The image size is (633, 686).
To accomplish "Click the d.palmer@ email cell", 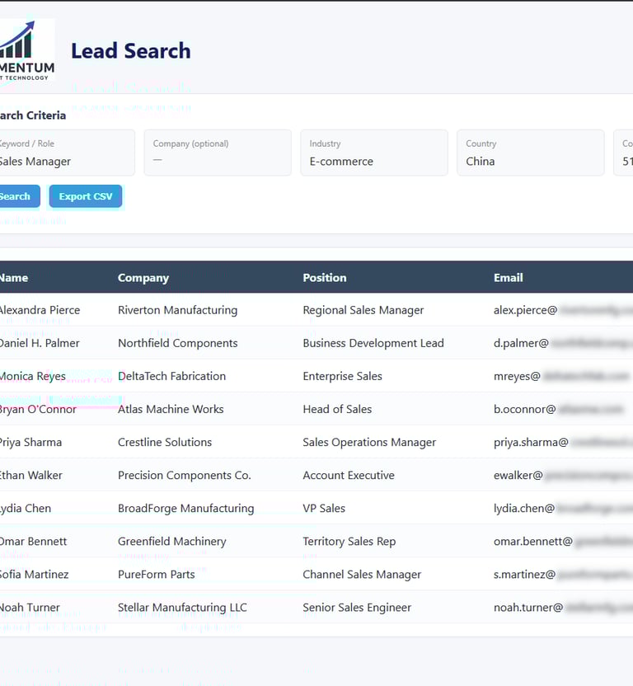I will coord(563,343).
